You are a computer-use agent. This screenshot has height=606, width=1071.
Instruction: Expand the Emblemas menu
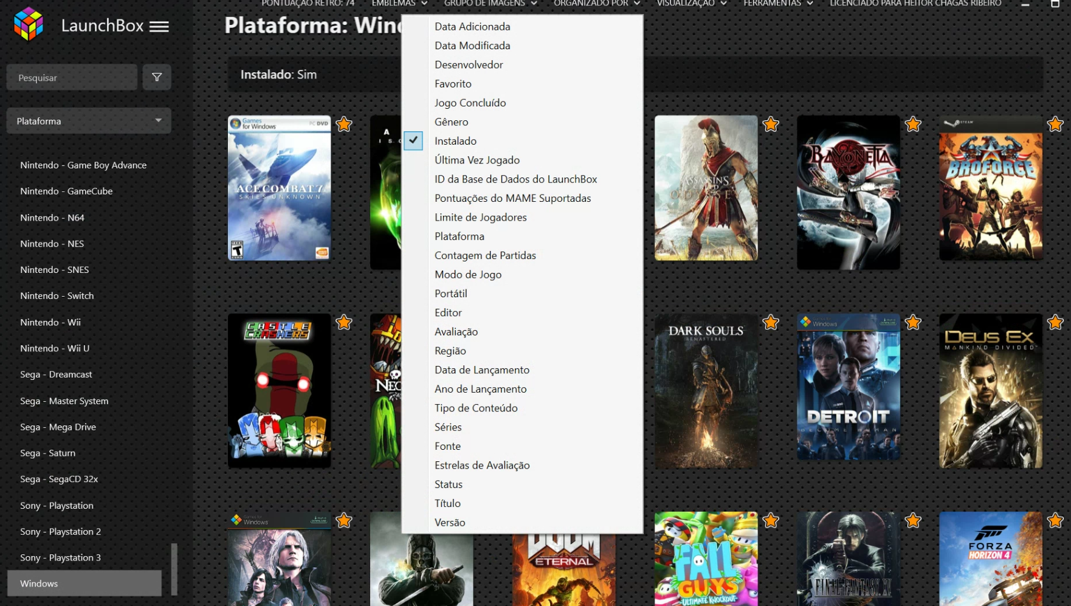coord(399,3)
